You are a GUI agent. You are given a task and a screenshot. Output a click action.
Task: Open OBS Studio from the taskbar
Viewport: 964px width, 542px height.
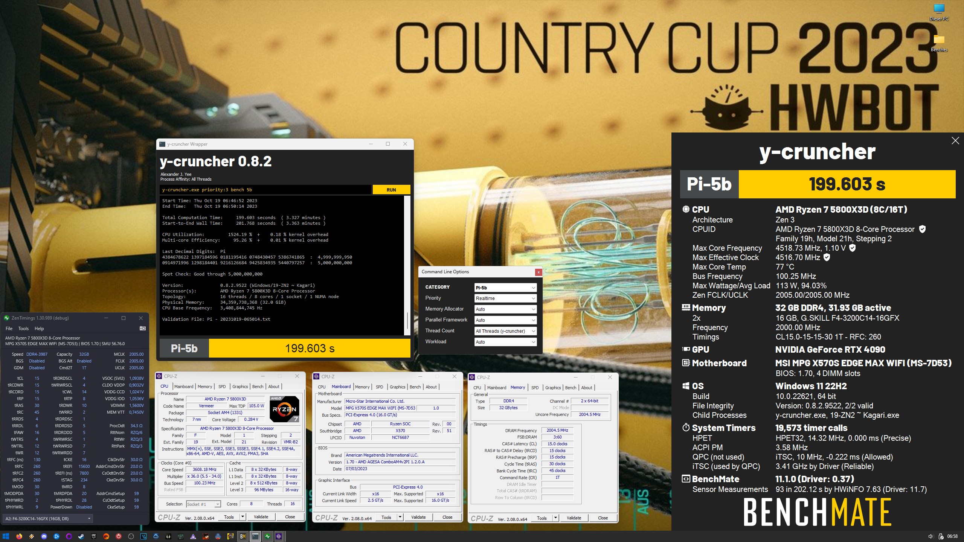[131, 536]
